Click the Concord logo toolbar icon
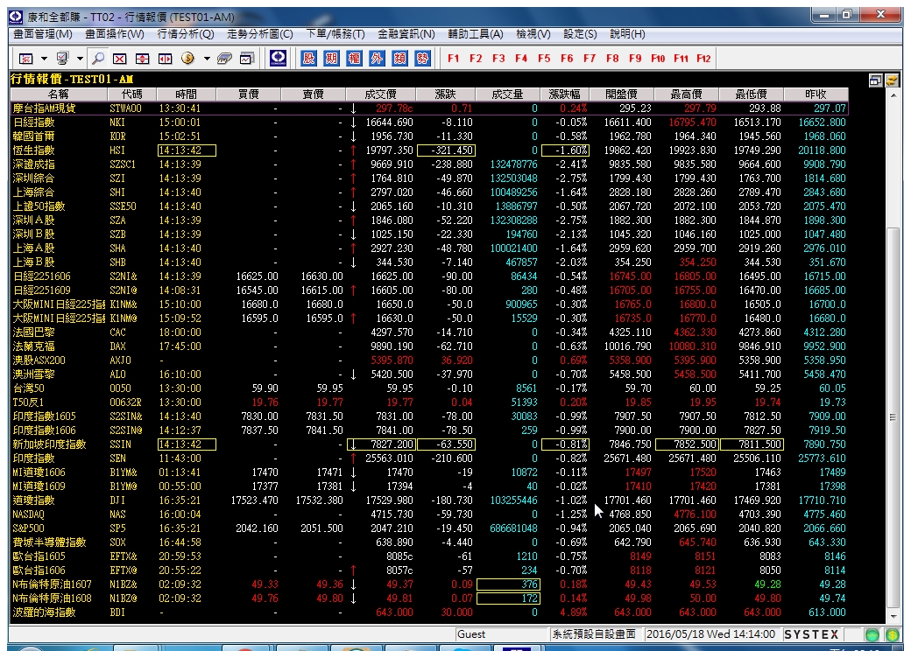 279,58
